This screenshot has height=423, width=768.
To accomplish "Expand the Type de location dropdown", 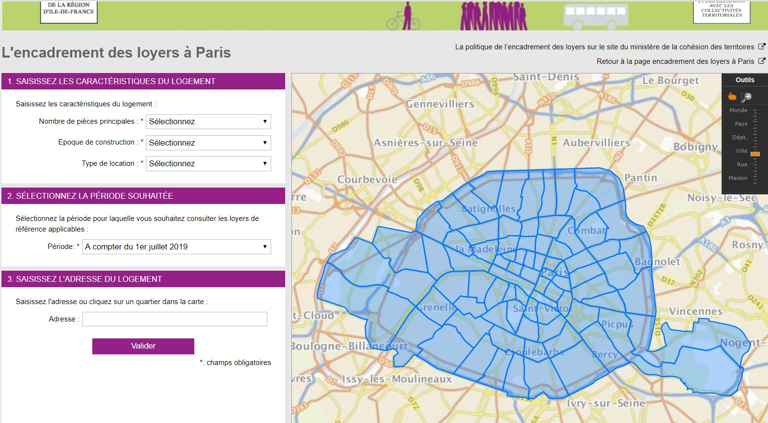I will (208, 164).
